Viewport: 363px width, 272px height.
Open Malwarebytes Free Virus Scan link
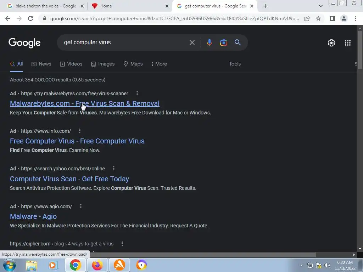pos(84,103)
